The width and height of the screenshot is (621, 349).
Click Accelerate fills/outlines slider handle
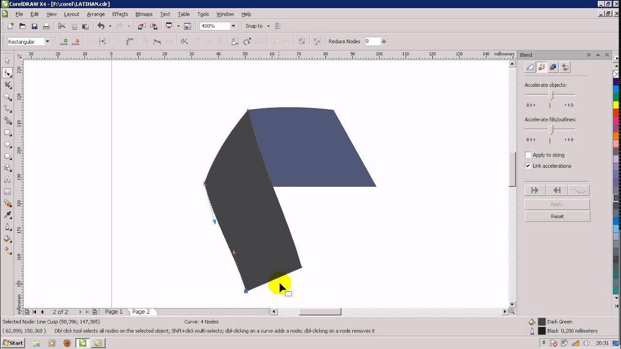pyautogui.click(x=551, y=129)
